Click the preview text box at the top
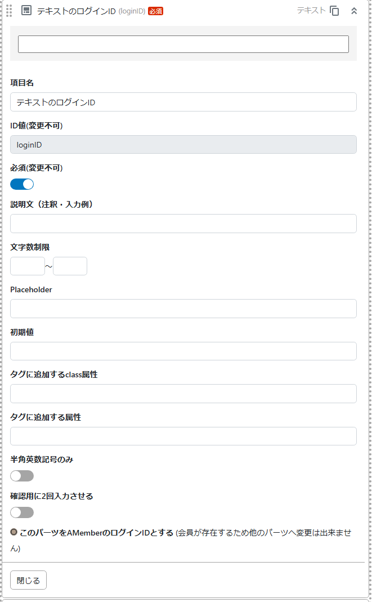The height and width of the screenshot is (602, 372). (x=183, y=44)
